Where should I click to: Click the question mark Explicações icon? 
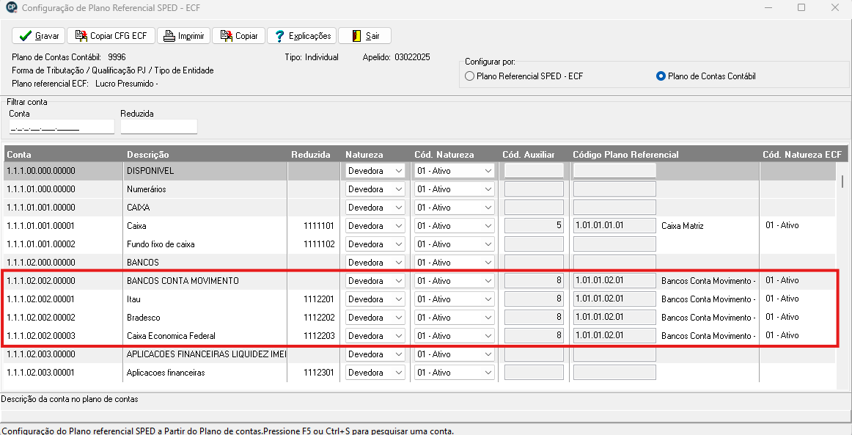279,36
